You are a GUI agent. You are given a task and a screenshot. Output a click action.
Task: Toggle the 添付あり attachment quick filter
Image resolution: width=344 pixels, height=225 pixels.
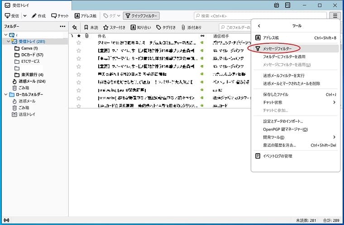coord(191,28)
